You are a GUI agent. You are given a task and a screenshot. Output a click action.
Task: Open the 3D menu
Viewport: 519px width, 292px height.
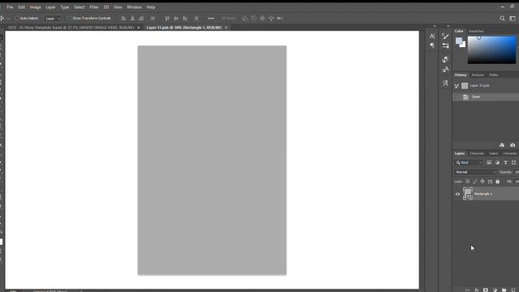tap(106, 7)
